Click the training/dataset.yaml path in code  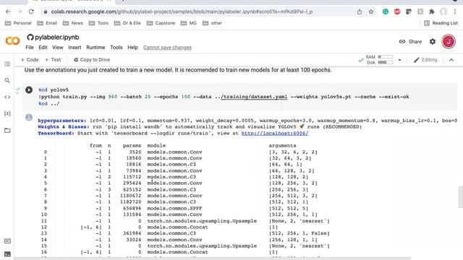254,97
